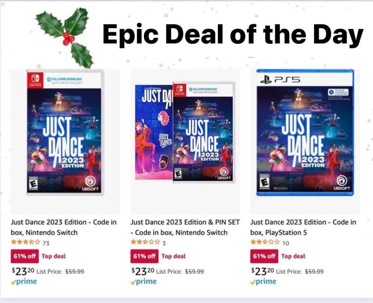Click the star rating with 73 reviews
Screen dimensions: 373x303
point(25,242)
